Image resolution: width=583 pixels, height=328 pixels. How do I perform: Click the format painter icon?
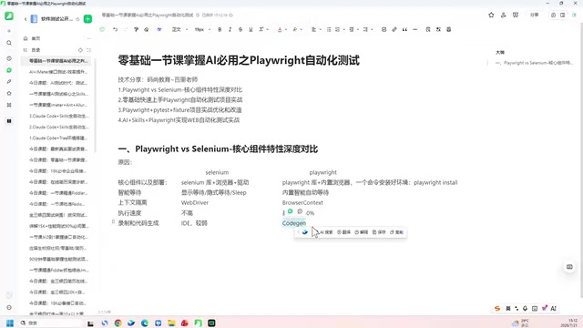pos(136,29)
